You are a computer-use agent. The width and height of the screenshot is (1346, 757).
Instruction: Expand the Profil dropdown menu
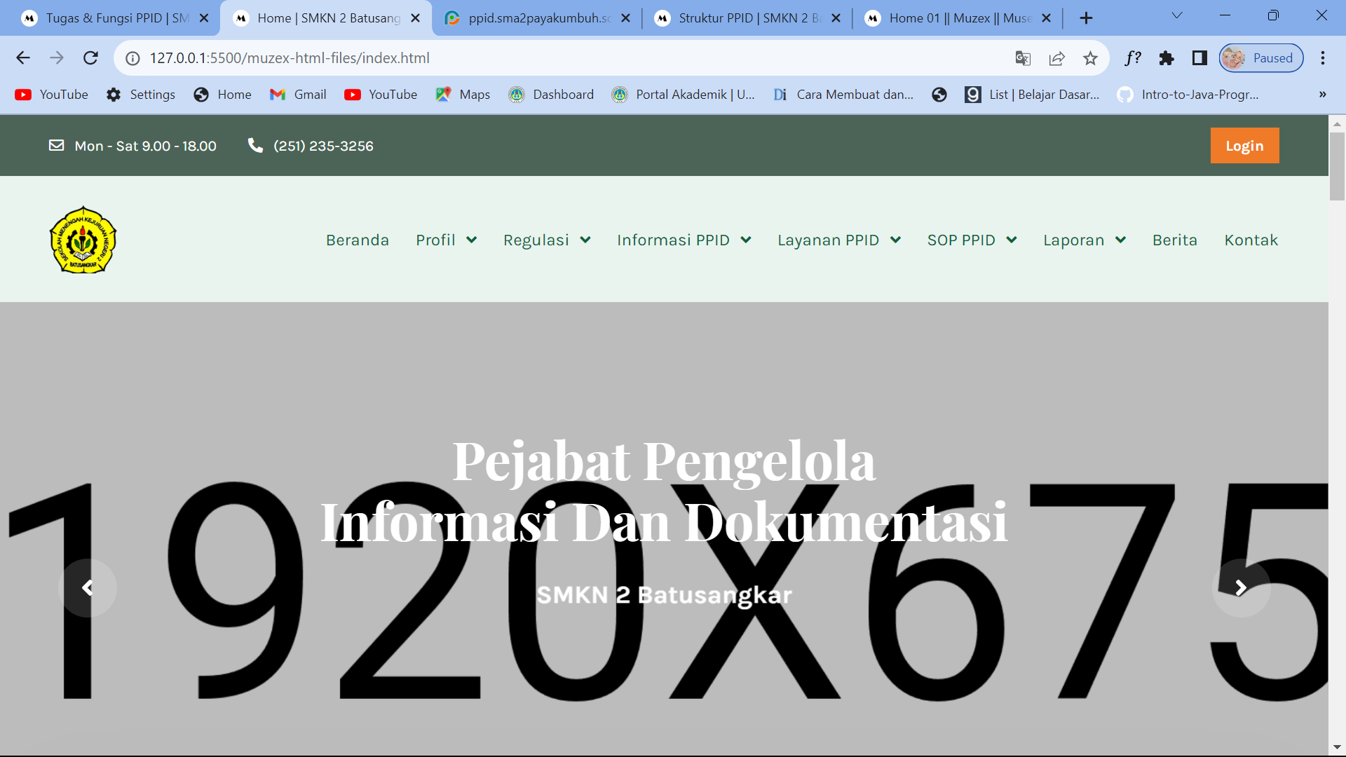pos(446,240)
